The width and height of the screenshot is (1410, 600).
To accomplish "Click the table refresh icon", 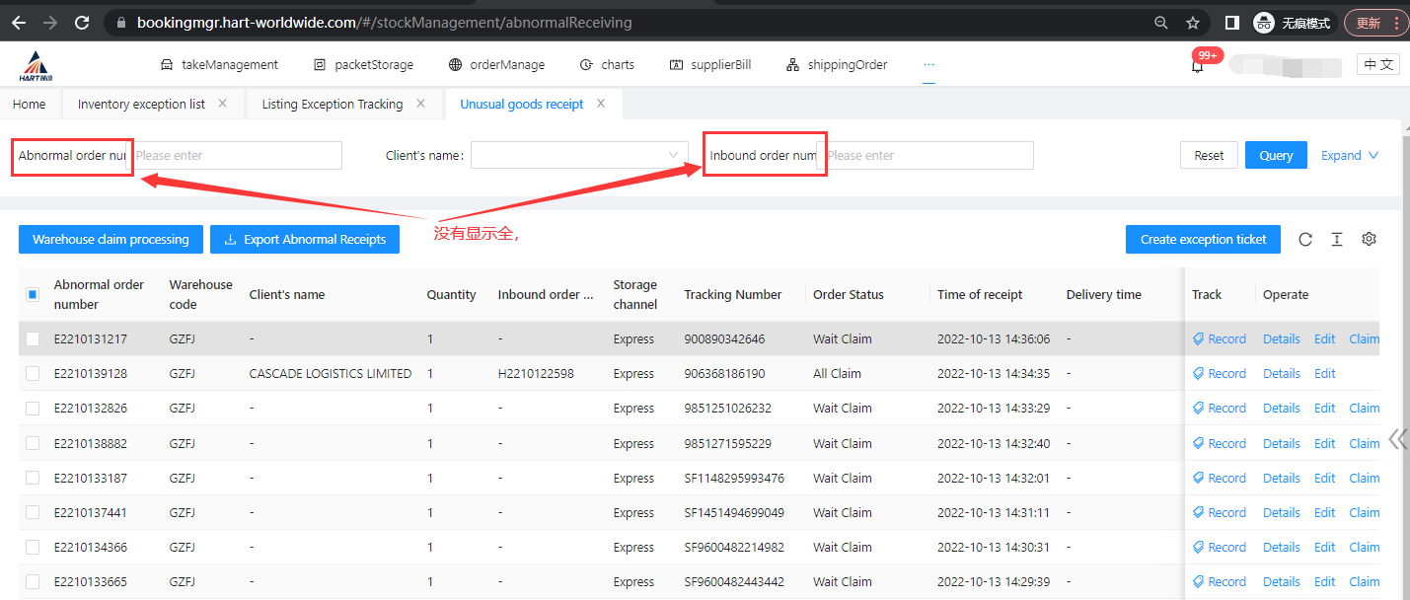I will tap(1305, 239).
